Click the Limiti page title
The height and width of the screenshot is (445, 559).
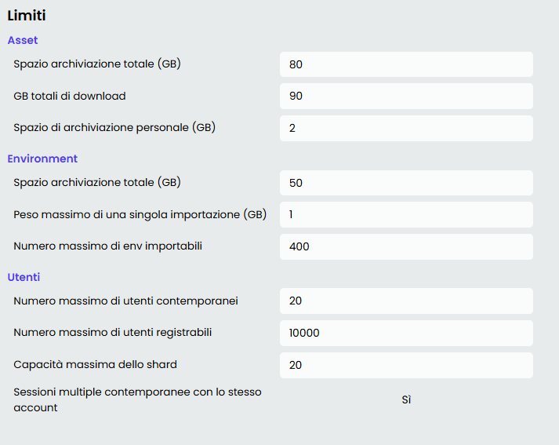tap(27, 15)
